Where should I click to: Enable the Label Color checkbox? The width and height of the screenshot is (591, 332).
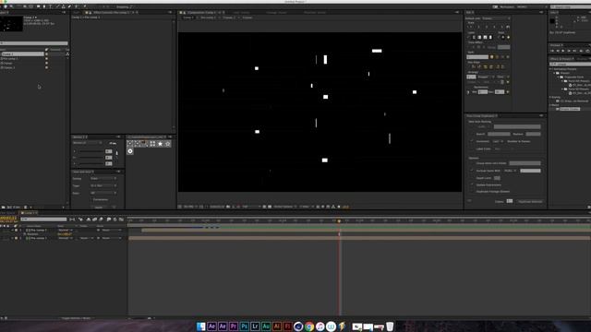point(472,148)
